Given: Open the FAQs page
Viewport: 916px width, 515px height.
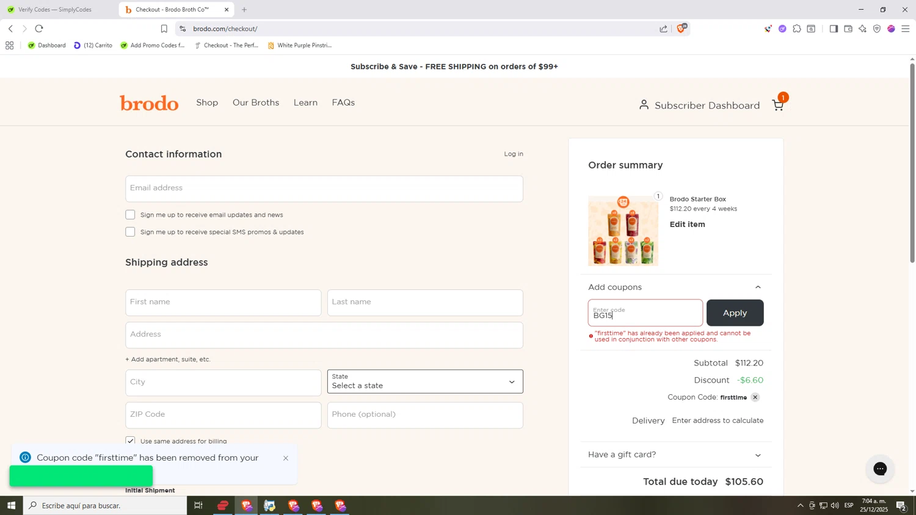Looking at the screenshot, I should tap(343, 103).
